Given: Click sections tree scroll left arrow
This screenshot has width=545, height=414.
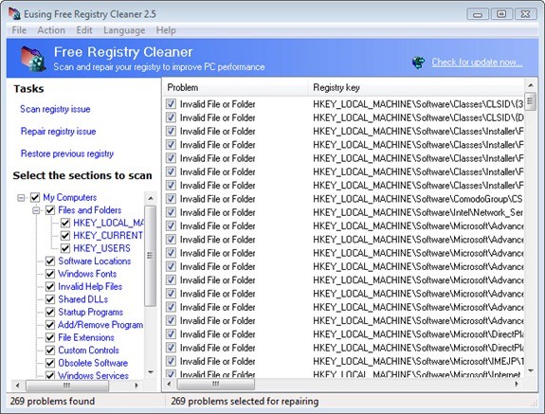Looking at the screenshot, I should coord(18,386).
